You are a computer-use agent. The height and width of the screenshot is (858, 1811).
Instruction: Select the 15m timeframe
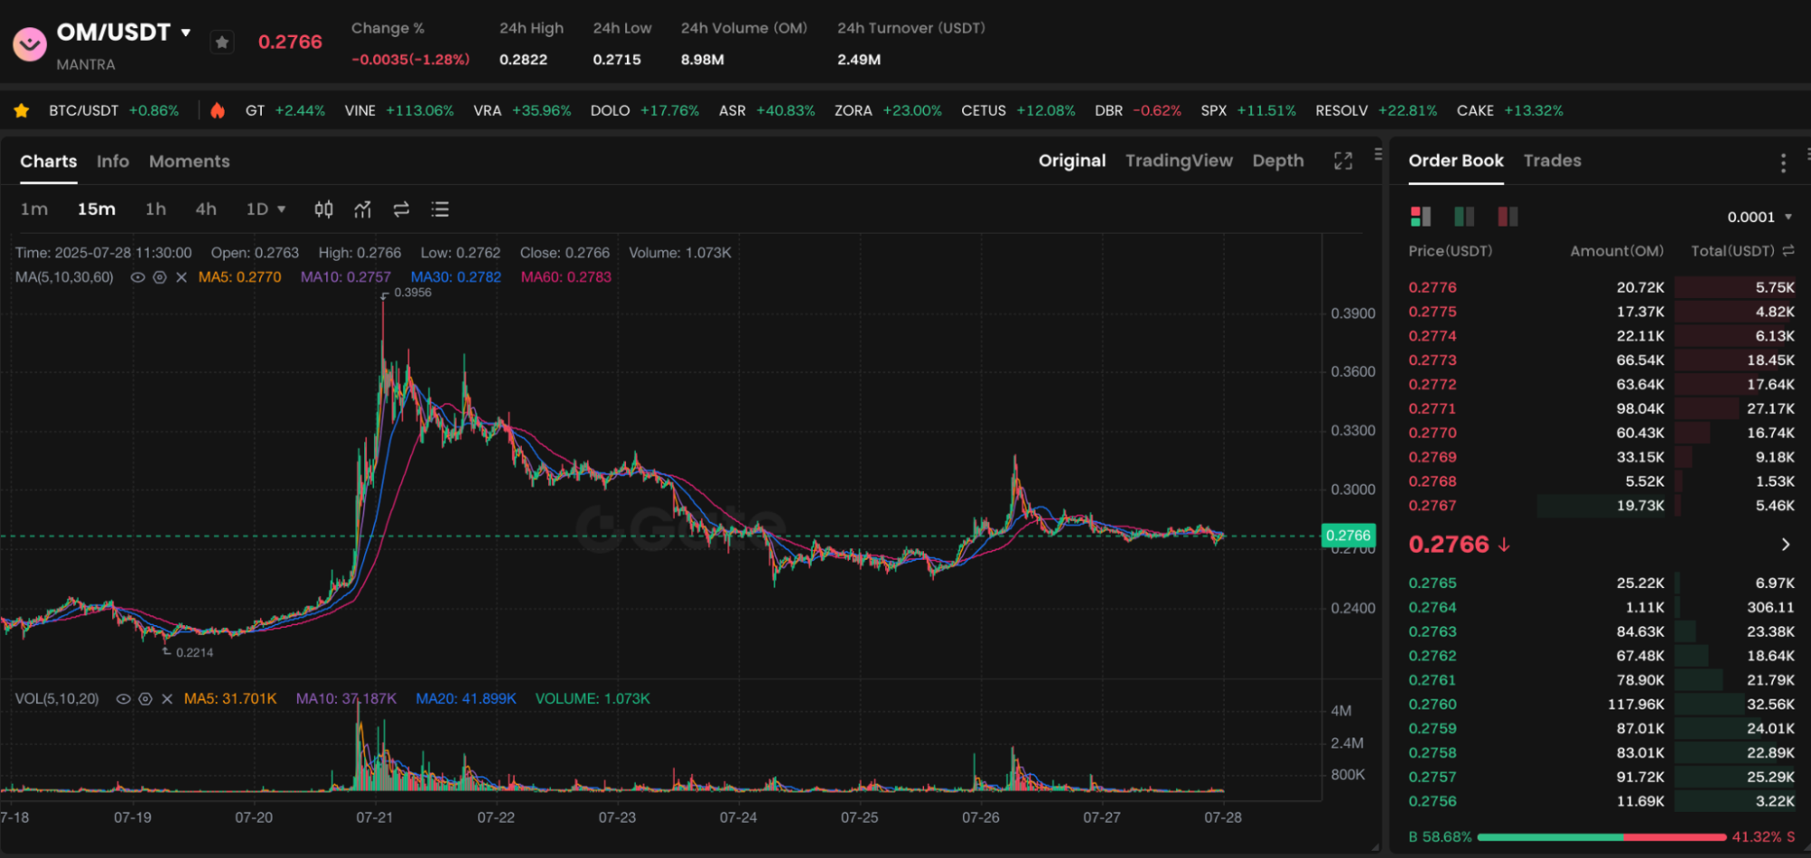[96, 209]
